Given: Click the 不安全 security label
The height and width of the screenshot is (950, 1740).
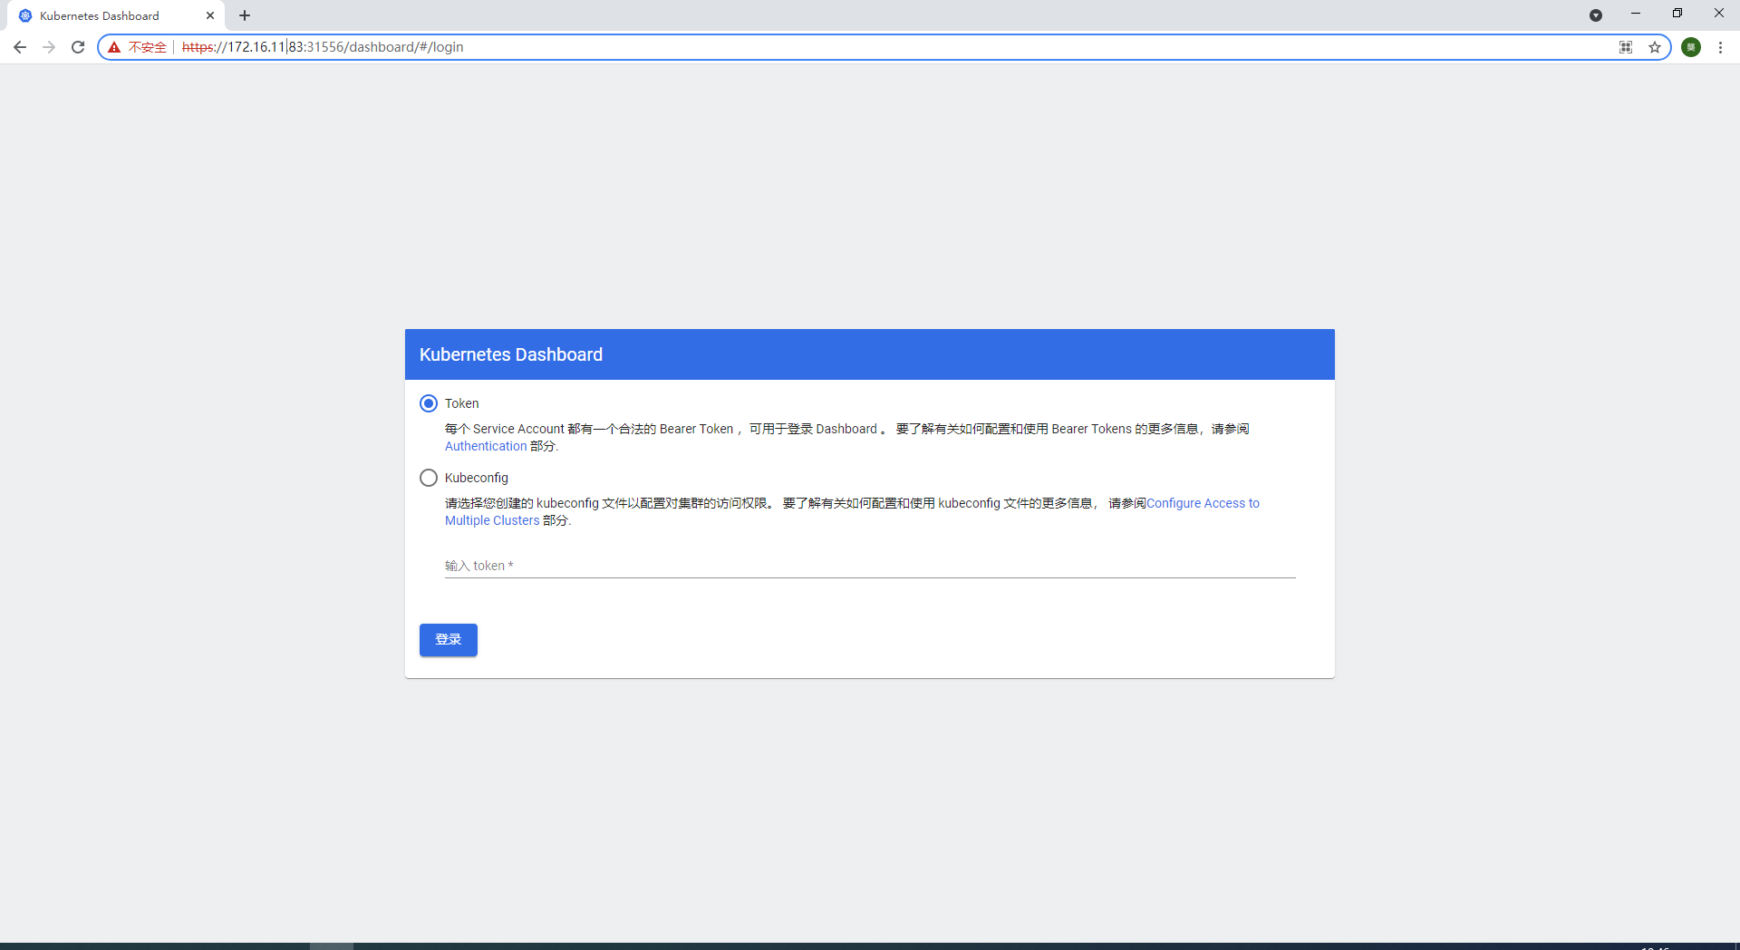Looking at the screenshot, I should pyautogui.click(x=148, y=47).
